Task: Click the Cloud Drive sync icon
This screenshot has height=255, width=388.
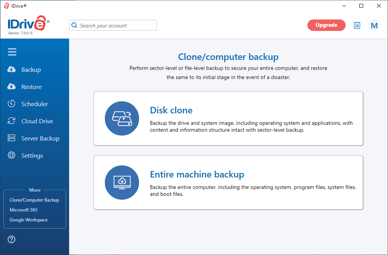Action: 11,121
